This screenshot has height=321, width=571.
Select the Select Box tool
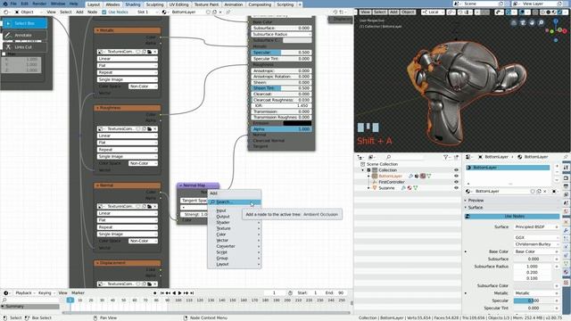[25, 23]
